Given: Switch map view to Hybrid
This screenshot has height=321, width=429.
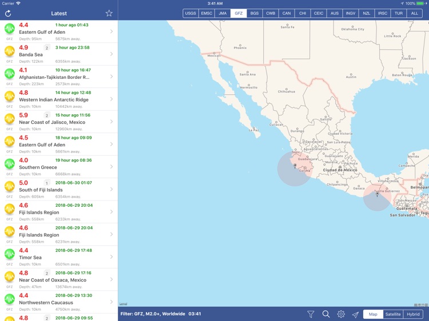Looking at the screenshot, I should pos(412,314).
